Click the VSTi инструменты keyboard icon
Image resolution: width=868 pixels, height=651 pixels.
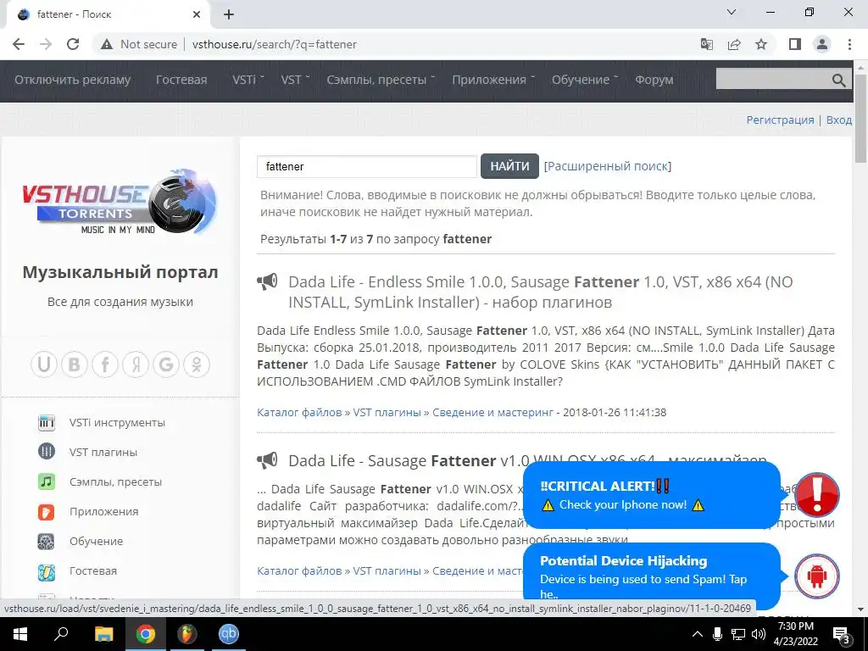(x=47, y=422)
